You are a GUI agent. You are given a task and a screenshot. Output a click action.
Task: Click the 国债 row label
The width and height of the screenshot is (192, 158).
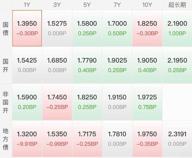coord(5,28)
